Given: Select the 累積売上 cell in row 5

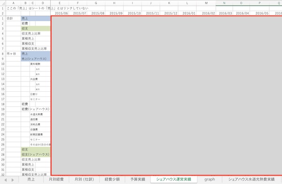Looking at the screenshot, I should (28, 39).
